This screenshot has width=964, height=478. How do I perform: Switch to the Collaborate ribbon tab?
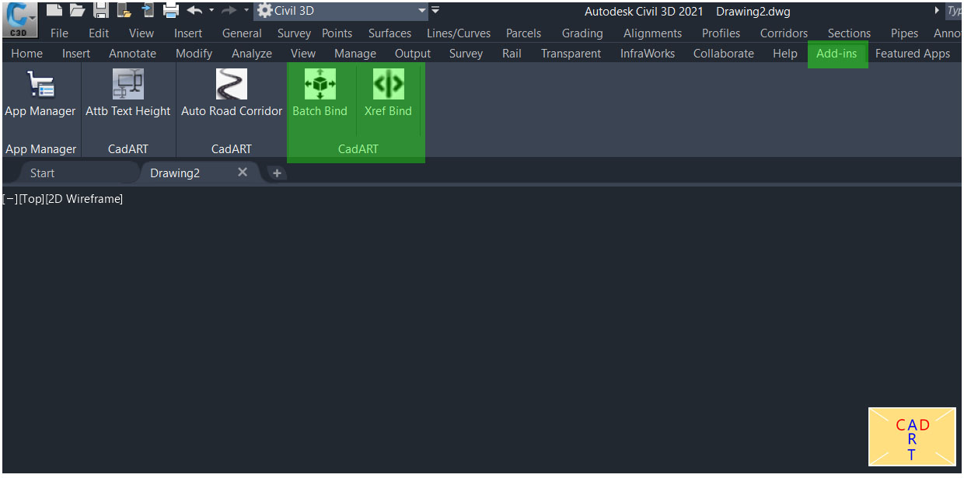click(724, 54)
